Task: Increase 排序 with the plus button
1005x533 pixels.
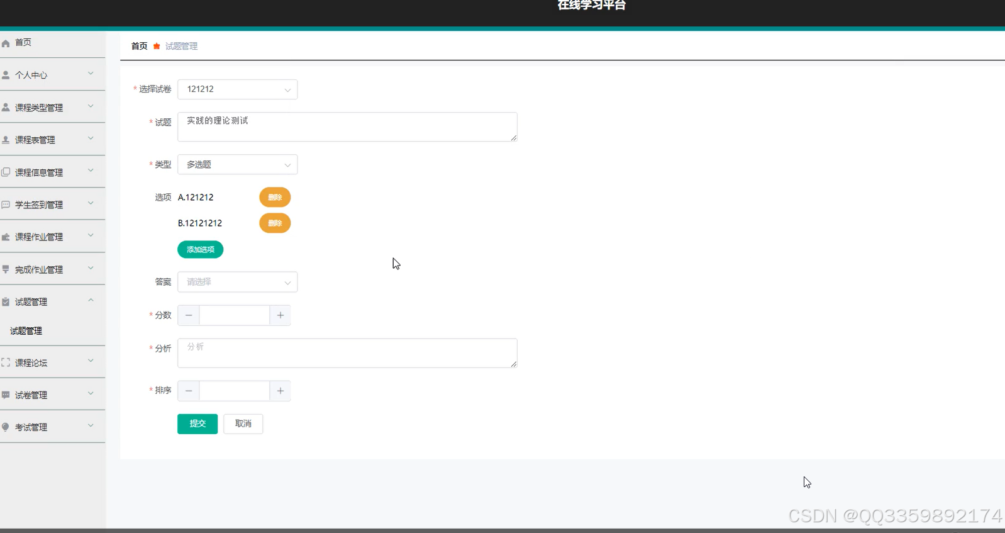Action: [280, 391]
